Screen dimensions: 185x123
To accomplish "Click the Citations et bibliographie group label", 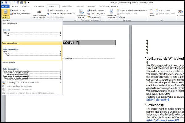I will (x=91, y=20).
